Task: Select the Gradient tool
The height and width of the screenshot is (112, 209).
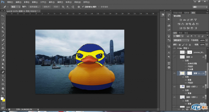Action: (x=3, y=60)
